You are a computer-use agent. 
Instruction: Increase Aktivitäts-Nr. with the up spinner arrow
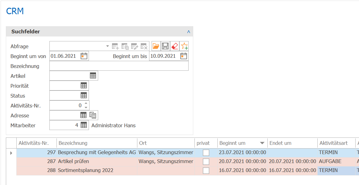click(x=86, y=103)
